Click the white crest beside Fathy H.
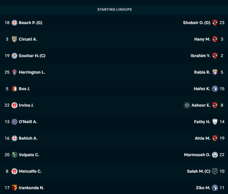Screen dimensions: 228x194 point(215,122)
